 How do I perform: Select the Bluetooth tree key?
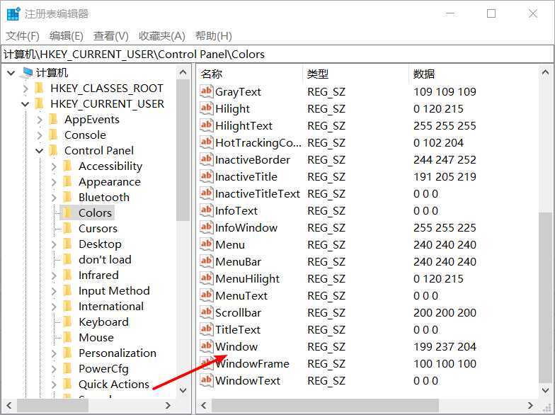click(x=103, y=197)
